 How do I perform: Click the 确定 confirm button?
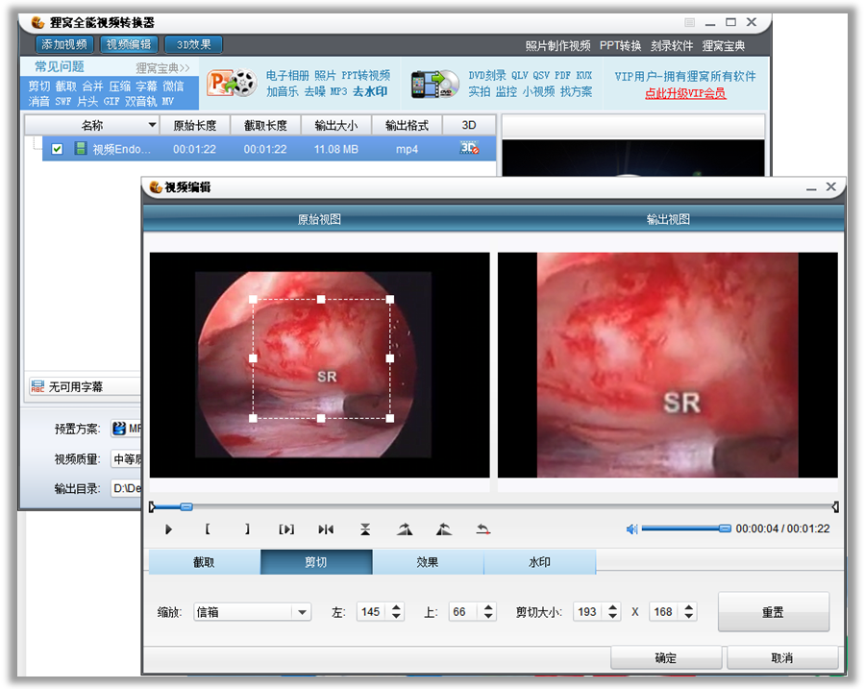point(665,658)
